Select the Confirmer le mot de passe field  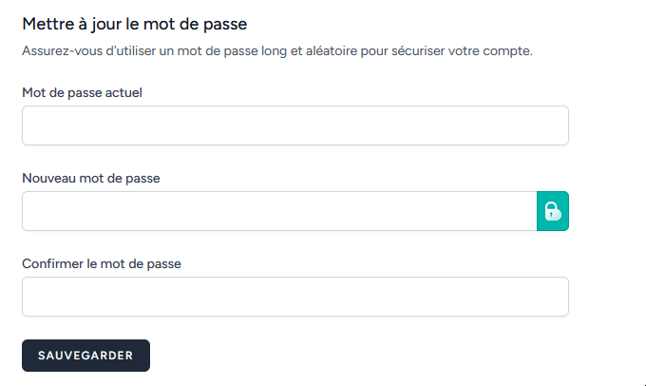click(x=294, y=297)
